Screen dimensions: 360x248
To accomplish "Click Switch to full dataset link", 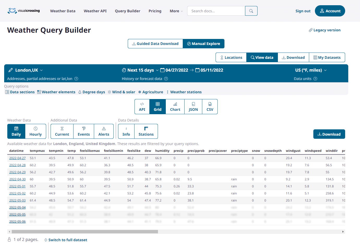I will [68, 240].
